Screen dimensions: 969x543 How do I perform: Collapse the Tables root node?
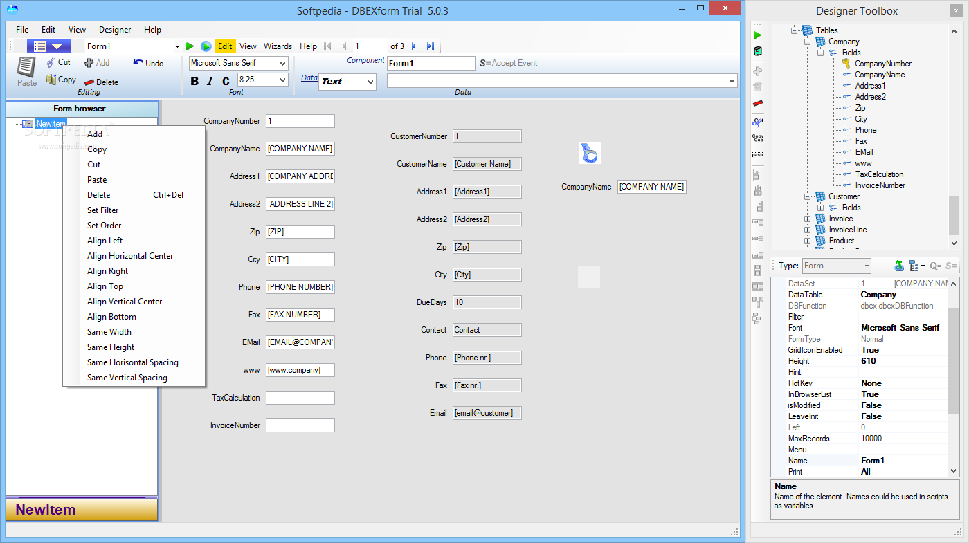[x=794, y=30]
